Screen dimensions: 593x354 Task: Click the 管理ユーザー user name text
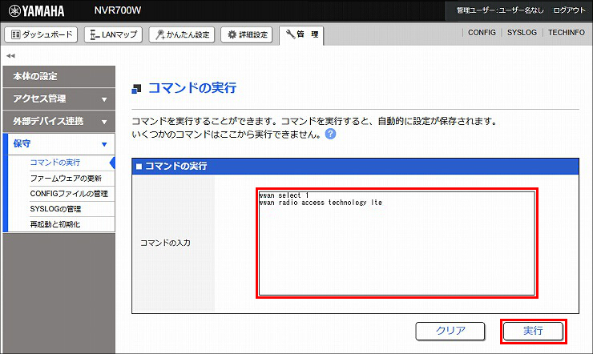click(x=500, y=10)
